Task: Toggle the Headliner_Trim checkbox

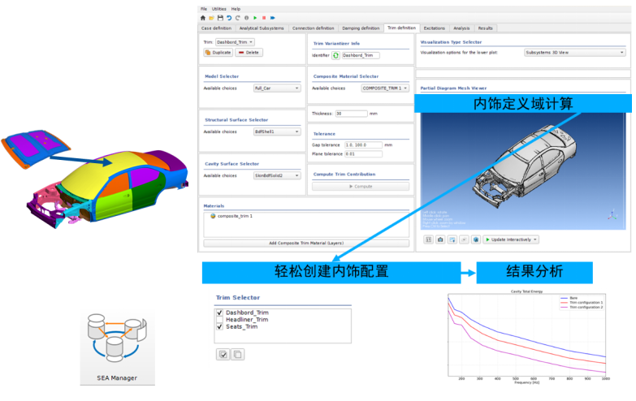Action: click(219, 320)
